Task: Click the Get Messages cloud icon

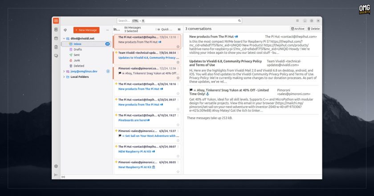Action: point(65,30)
